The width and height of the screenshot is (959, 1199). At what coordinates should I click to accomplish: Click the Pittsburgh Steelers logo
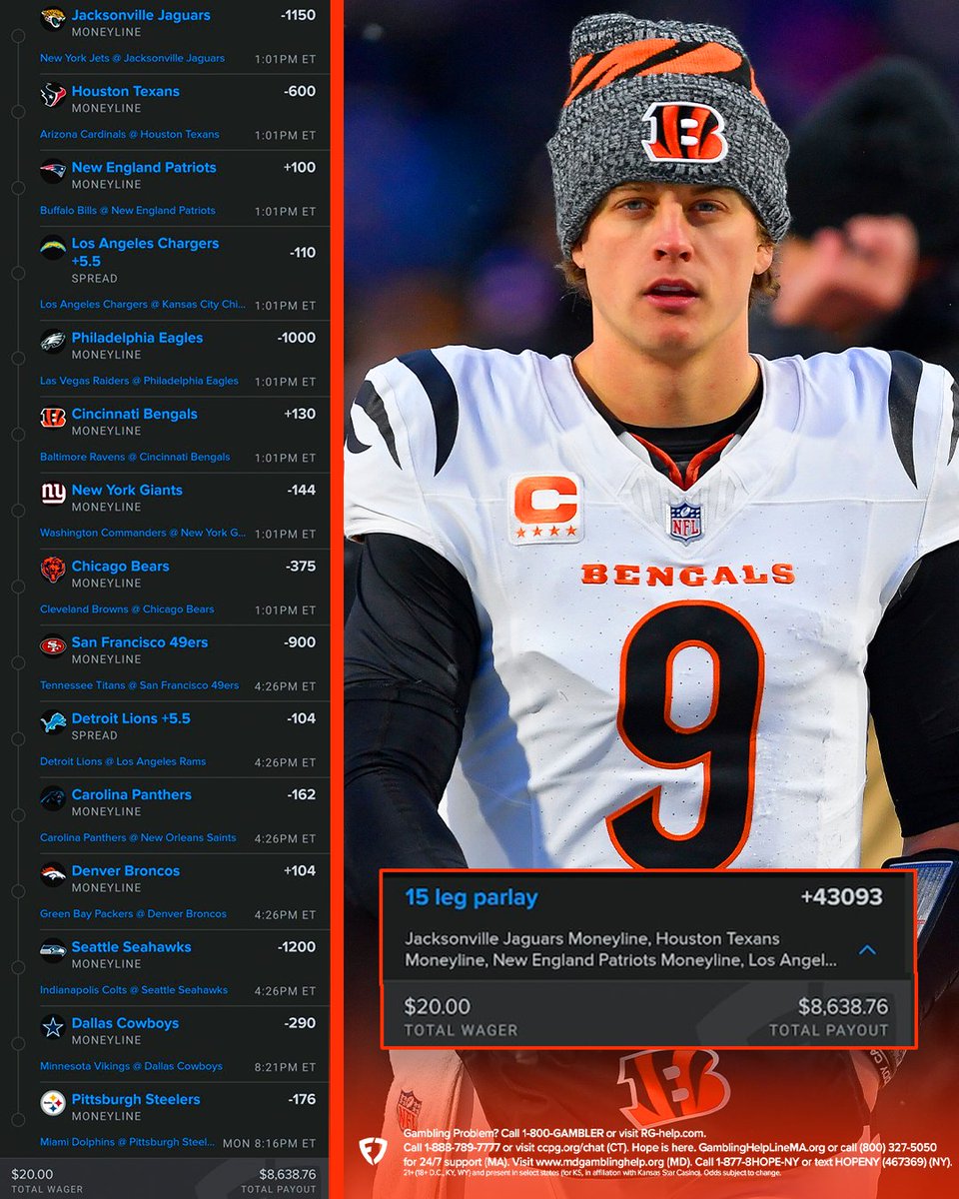[x=53, y=1103]
